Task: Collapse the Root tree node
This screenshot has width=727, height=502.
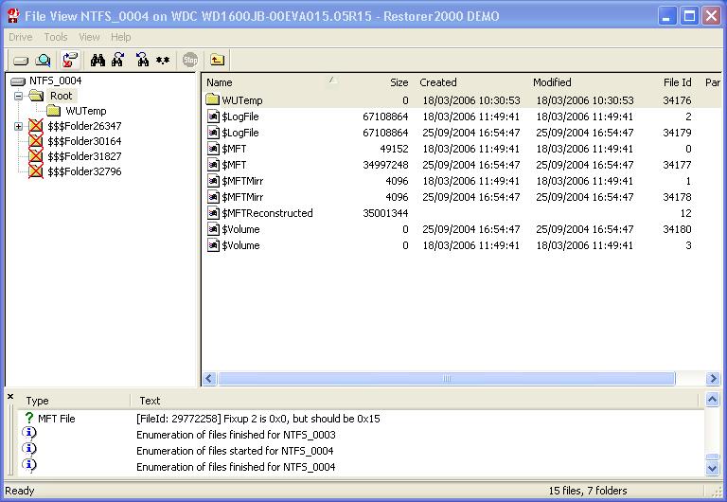Action: tap(19, 96)
